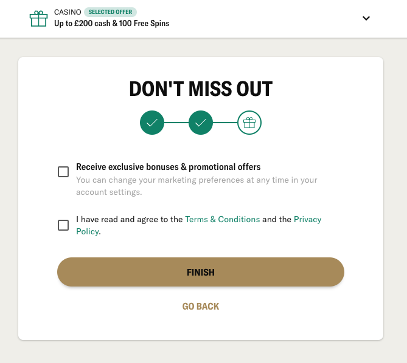Click the gift icon progress step

[249, 123]
